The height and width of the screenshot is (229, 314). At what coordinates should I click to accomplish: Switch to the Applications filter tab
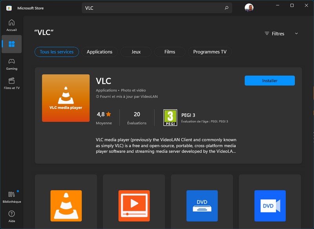(x=100, y=52)
